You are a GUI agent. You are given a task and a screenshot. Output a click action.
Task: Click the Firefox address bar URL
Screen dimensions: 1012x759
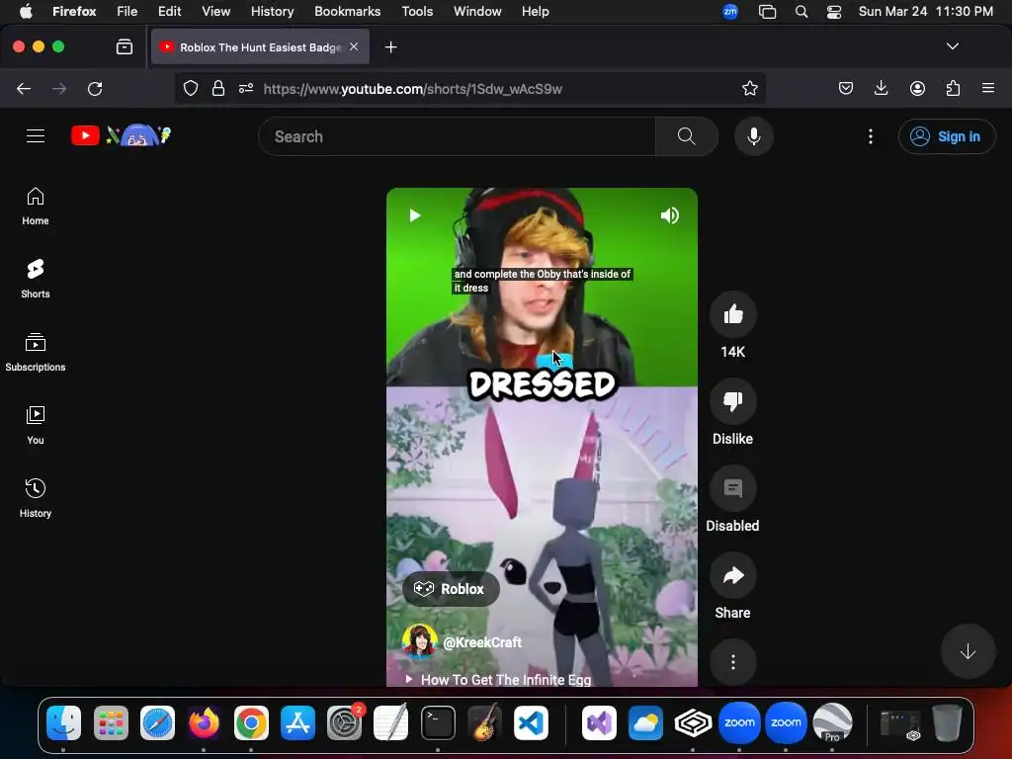412,88
